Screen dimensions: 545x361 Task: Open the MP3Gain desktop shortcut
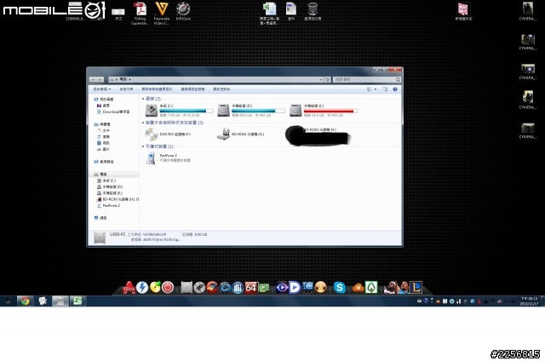click(183, 11)
